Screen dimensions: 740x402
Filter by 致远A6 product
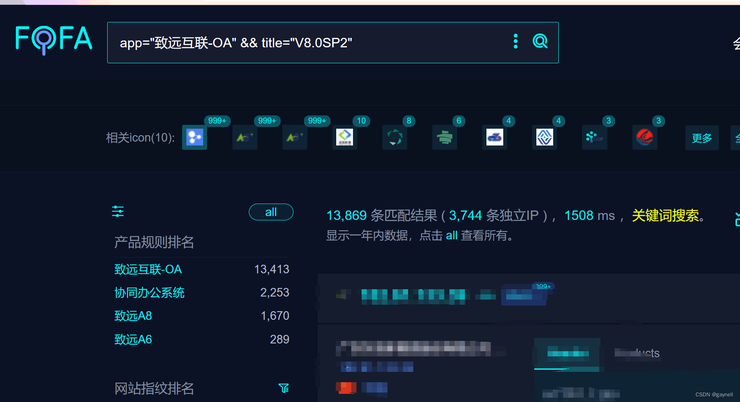point(133,340)
